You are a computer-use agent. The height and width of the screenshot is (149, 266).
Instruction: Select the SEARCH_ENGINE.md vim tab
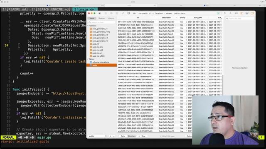(x=51, y=9)
